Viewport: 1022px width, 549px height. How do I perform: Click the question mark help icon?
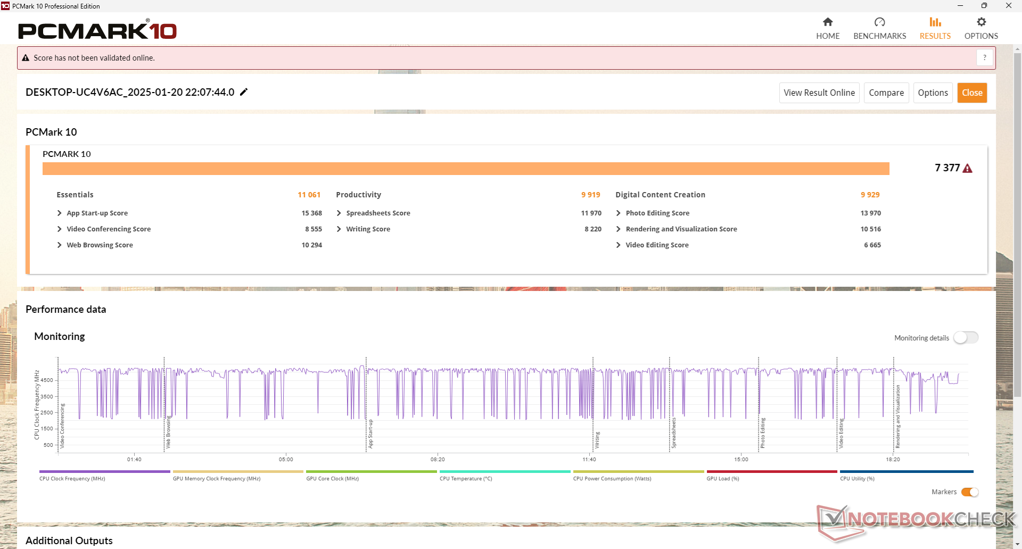click(x=985, y=57)
